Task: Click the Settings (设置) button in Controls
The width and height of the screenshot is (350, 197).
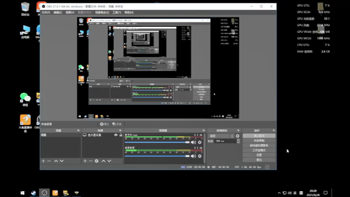Action: 259,155
